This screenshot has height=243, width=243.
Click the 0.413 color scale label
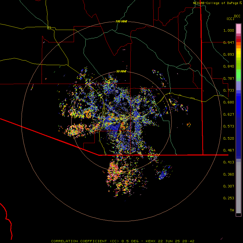(x=229, y=162)
